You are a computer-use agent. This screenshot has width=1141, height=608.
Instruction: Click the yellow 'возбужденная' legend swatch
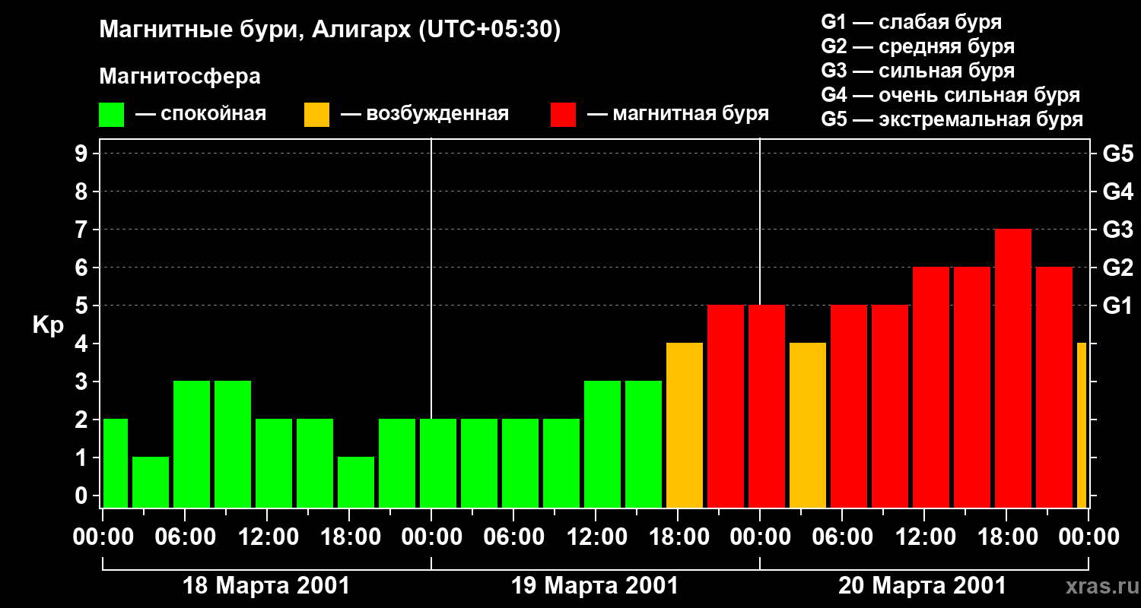point(316,115)
